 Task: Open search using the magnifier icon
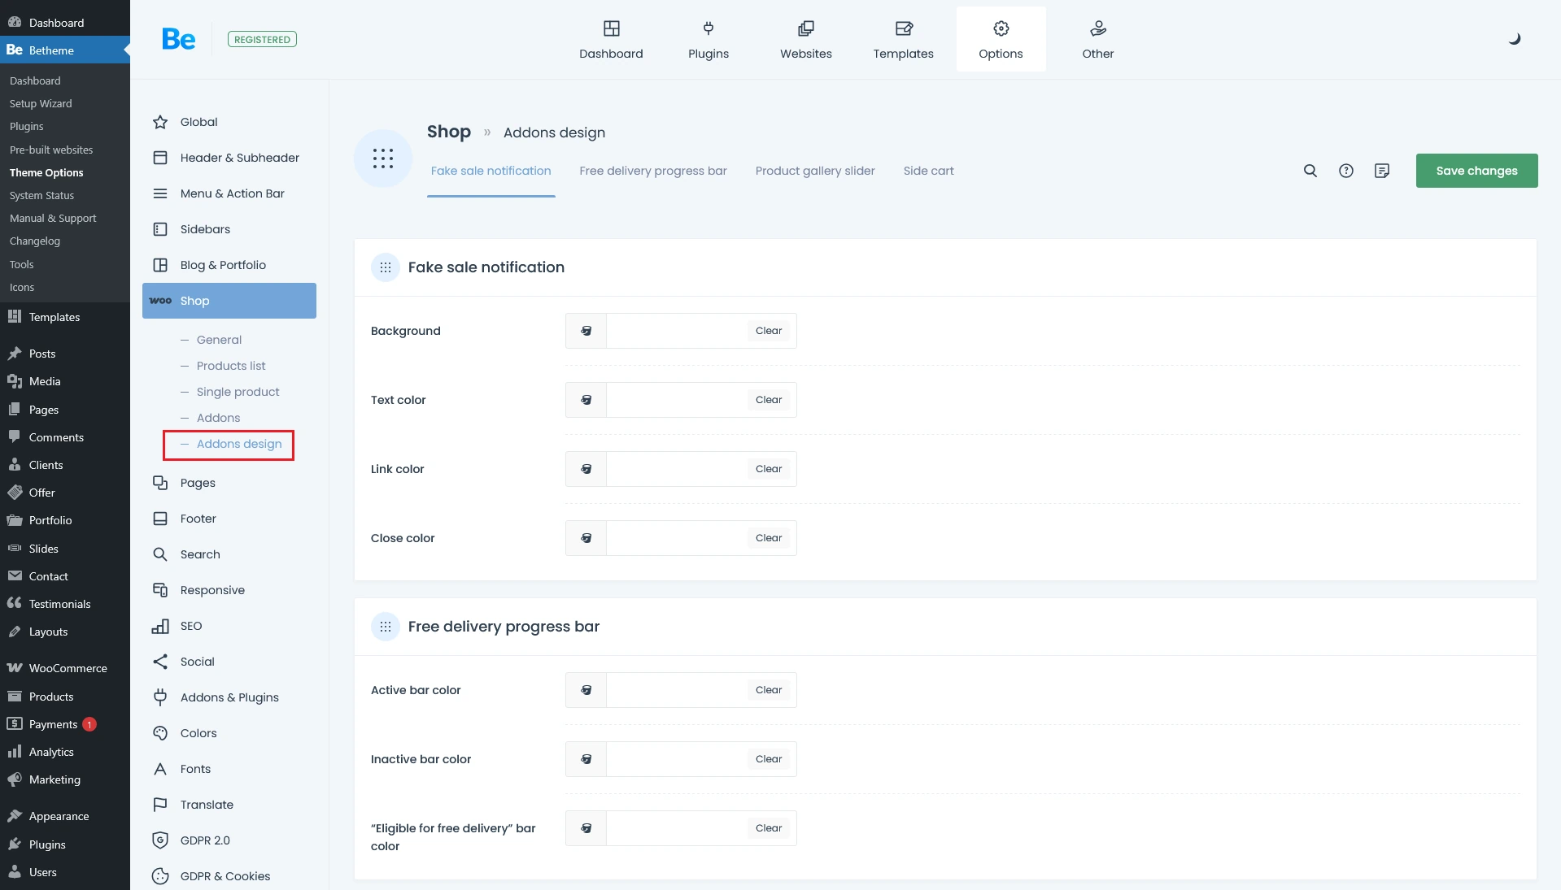[1310, 171]
